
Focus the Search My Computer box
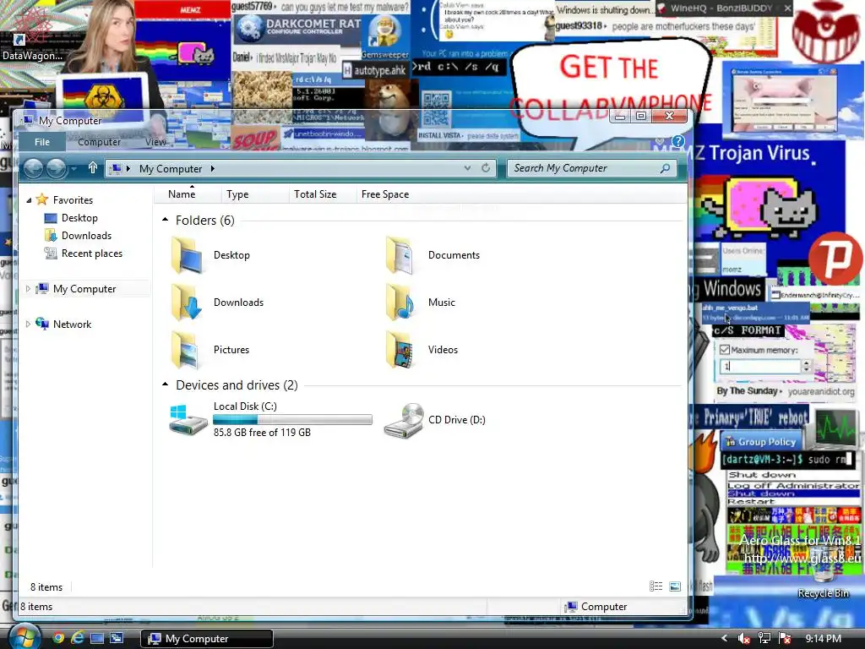[x=585, y=168]
